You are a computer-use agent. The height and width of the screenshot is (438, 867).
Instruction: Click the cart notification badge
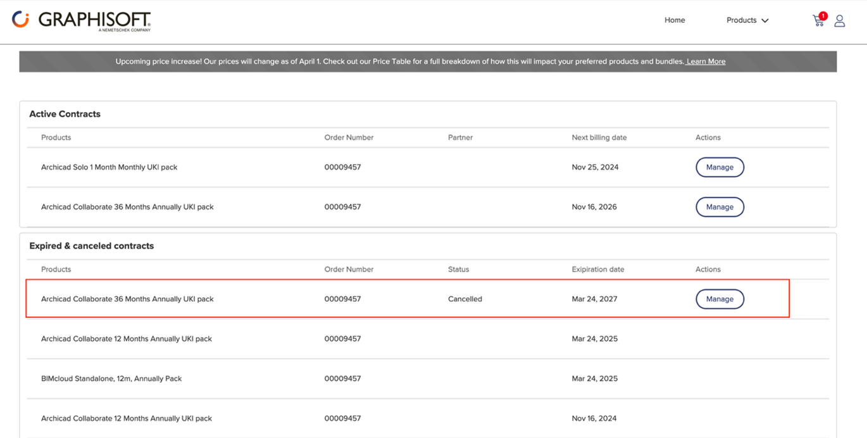point(823,16)
